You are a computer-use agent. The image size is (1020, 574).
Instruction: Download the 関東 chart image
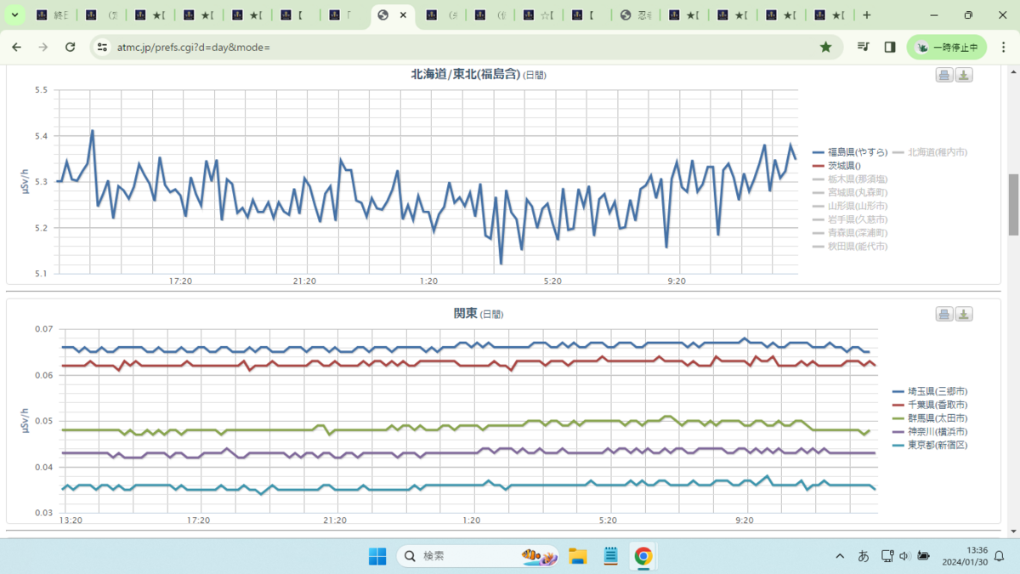tap(964, 315)
